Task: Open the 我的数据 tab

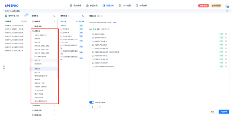Action: pos(75,5)
